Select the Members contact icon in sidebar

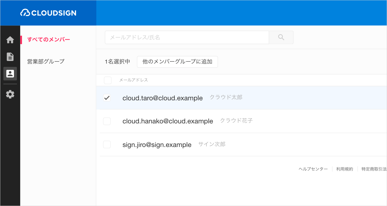(10, 74)
